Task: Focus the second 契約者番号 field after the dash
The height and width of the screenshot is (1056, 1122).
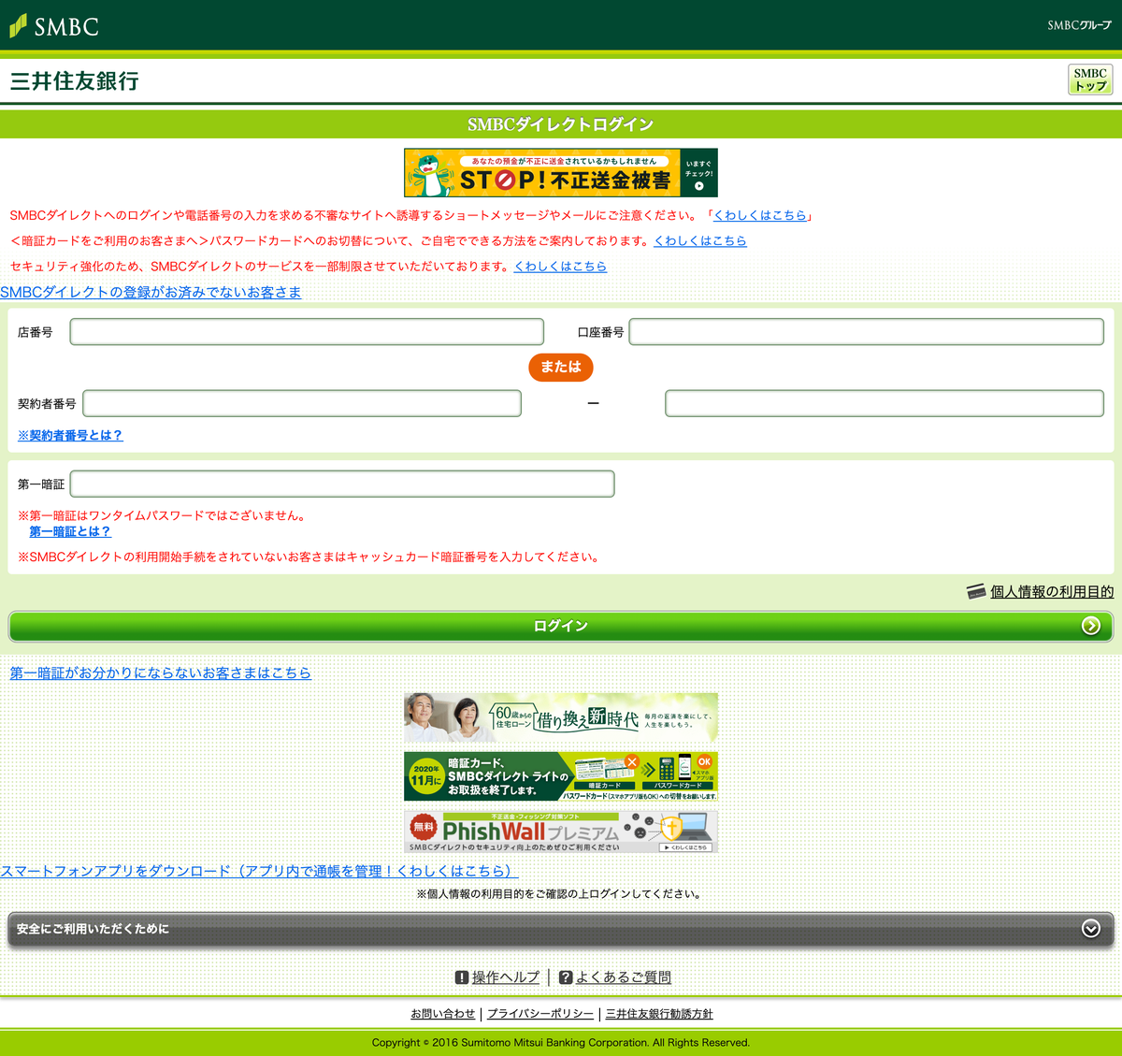Action: tap(885, 403)
